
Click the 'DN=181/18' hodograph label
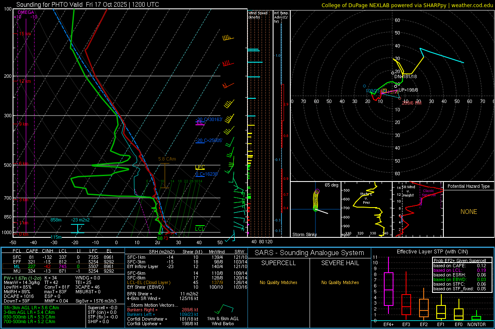click(x=405, y=76)
